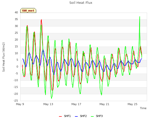Click the blue SHF2 legend swatch
The height and width of the screenshot is (121, 162).
tap(76, 116)
